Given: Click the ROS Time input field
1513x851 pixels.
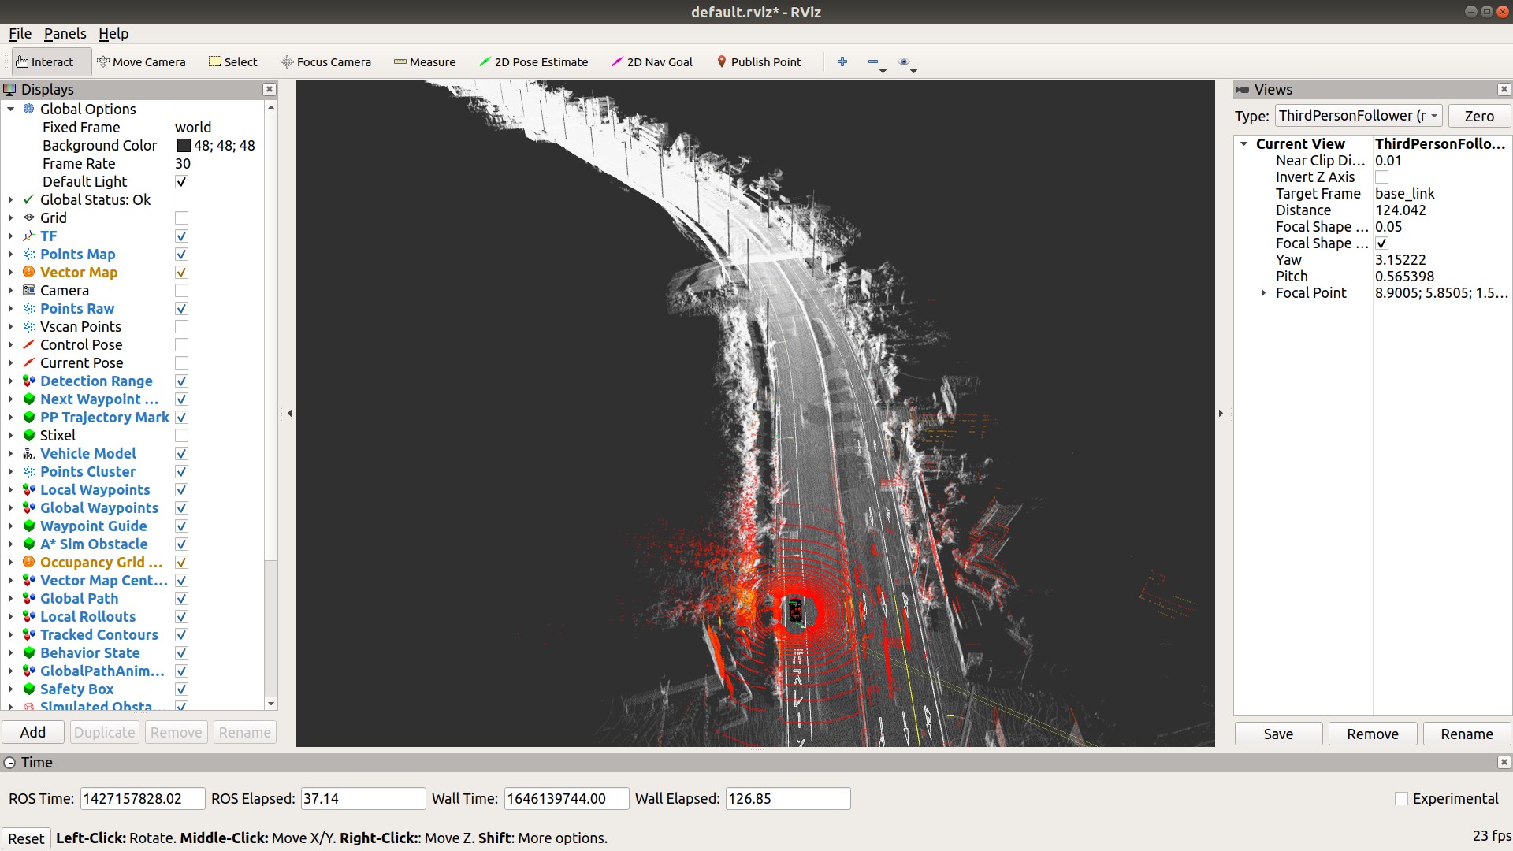Looking at the screenshot, I should (x=142, y=798).
